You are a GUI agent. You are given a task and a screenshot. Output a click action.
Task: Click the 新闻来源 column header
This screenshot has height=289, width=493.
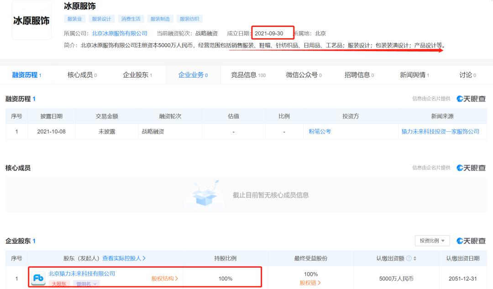tap(442, 116)
